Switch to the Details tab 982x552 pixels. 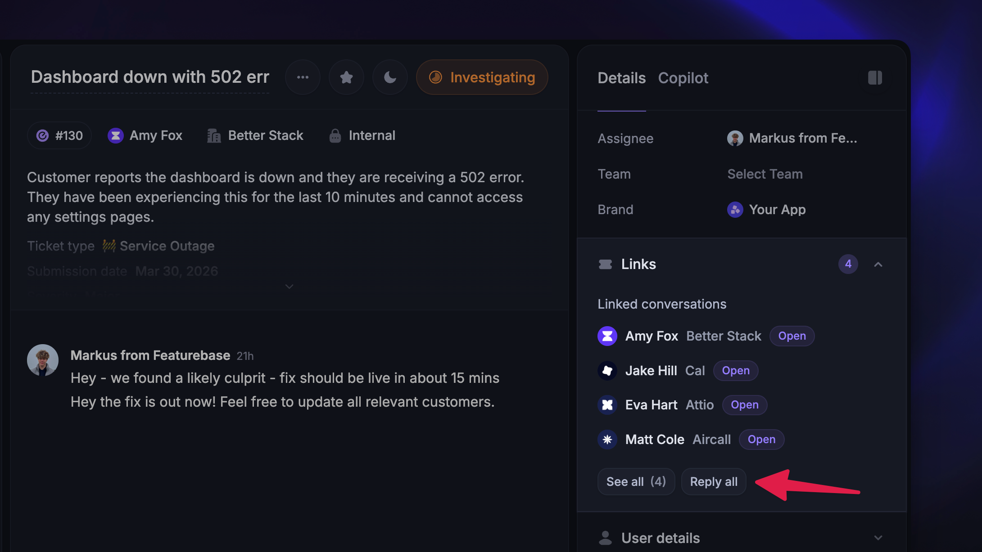tap(621, 78)
